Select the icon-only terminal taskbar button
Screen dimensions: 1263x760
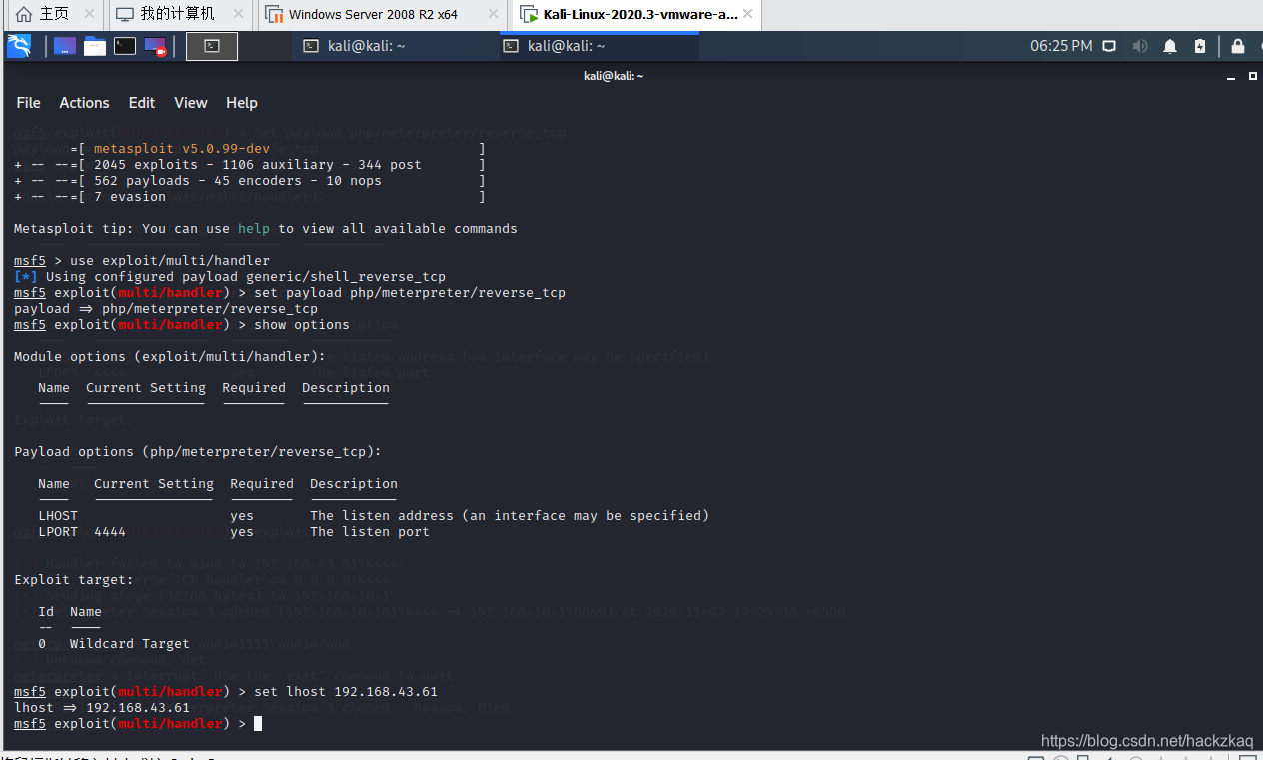[212, 46]
